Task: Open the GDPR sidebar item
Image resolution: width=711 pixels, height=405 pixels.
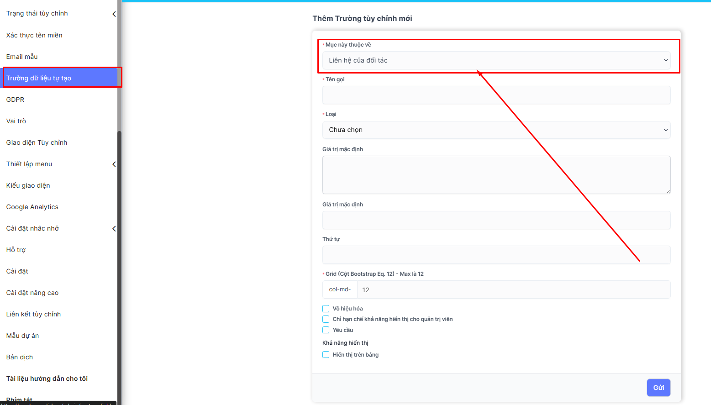Action: pyautogui.click(x=16, y=100)
